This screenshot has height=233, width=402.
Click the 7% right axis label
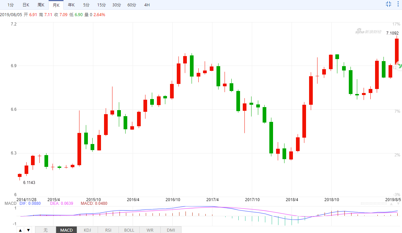pos(397,111)
